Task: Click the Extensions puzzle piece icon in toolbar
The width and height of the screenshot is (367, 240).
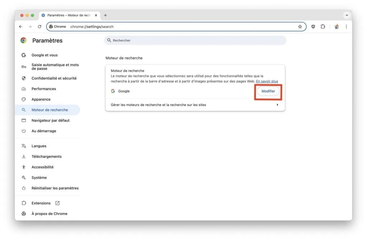Action: [x=323, y=27]
